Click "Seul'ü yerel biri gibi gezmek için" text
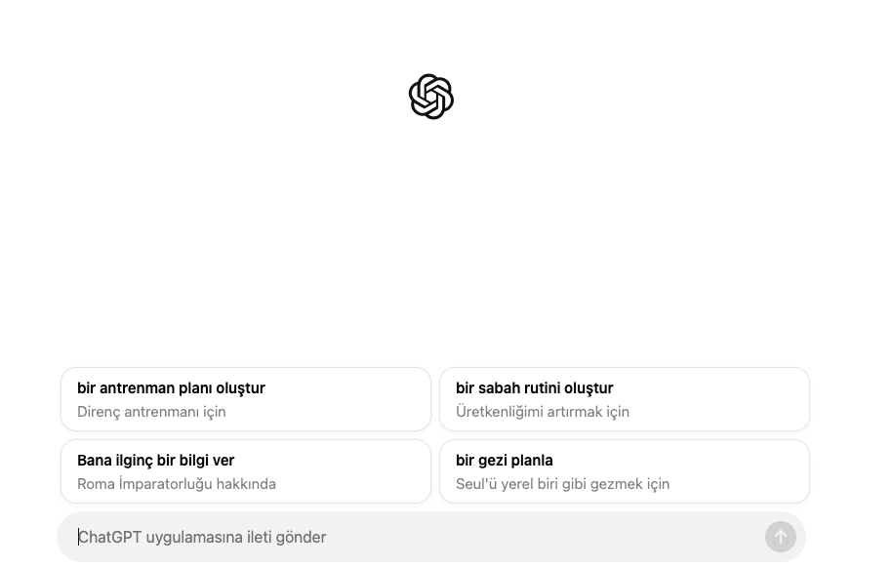 click(x=562, y=484)
